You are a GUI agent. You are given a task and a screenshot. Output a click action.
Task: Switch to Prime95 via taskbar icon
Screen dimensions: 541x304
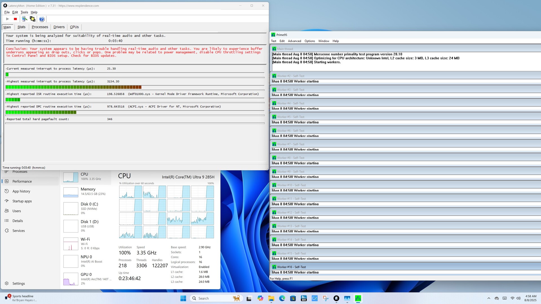pyautogui.click(x=358, y=298)
